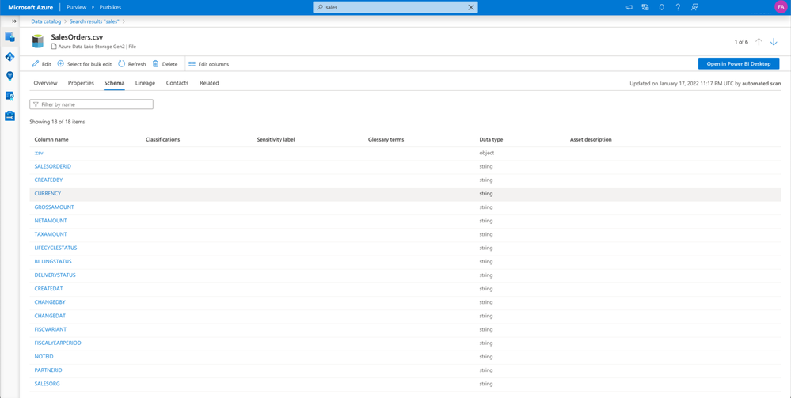Open the CHANGEDBY column link
This screenshot has height=398, width=791.
pos(50,302)
